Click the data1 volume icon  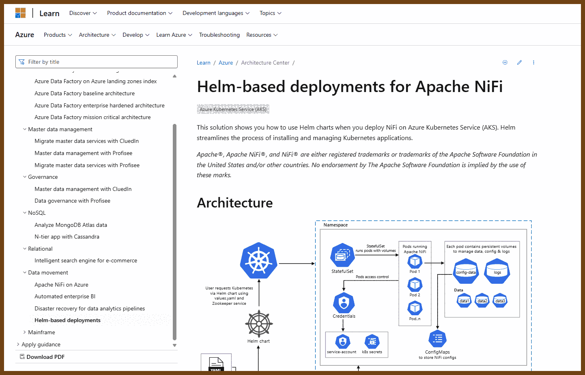(464, 300)
